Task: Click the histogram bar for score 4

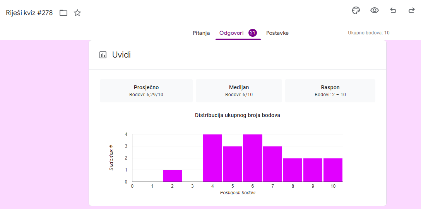Action: click(x=212, y=158)
